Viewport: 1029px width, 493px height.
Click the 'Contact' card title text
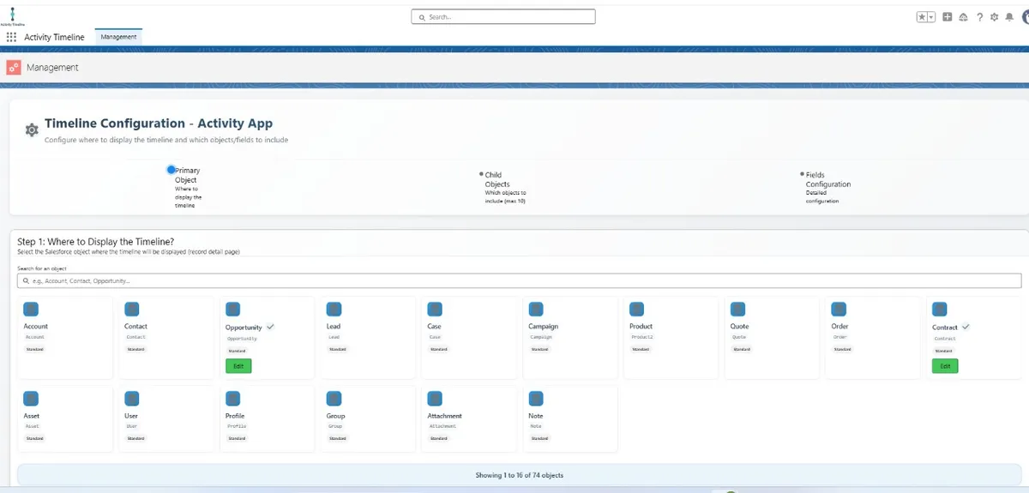[x=135, y=327]
